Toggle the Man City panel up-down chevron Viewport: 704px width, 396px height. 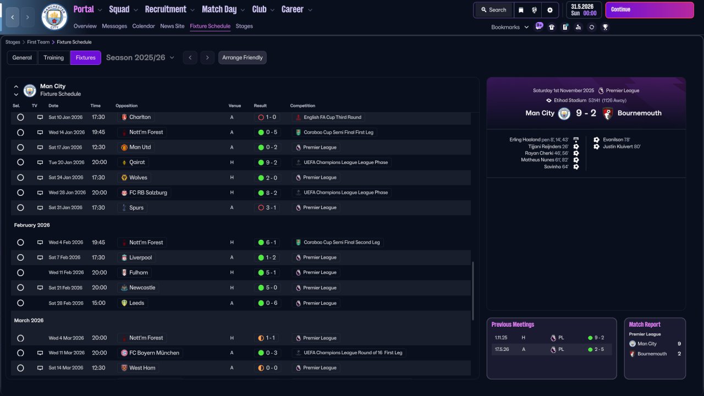[16, 90]
